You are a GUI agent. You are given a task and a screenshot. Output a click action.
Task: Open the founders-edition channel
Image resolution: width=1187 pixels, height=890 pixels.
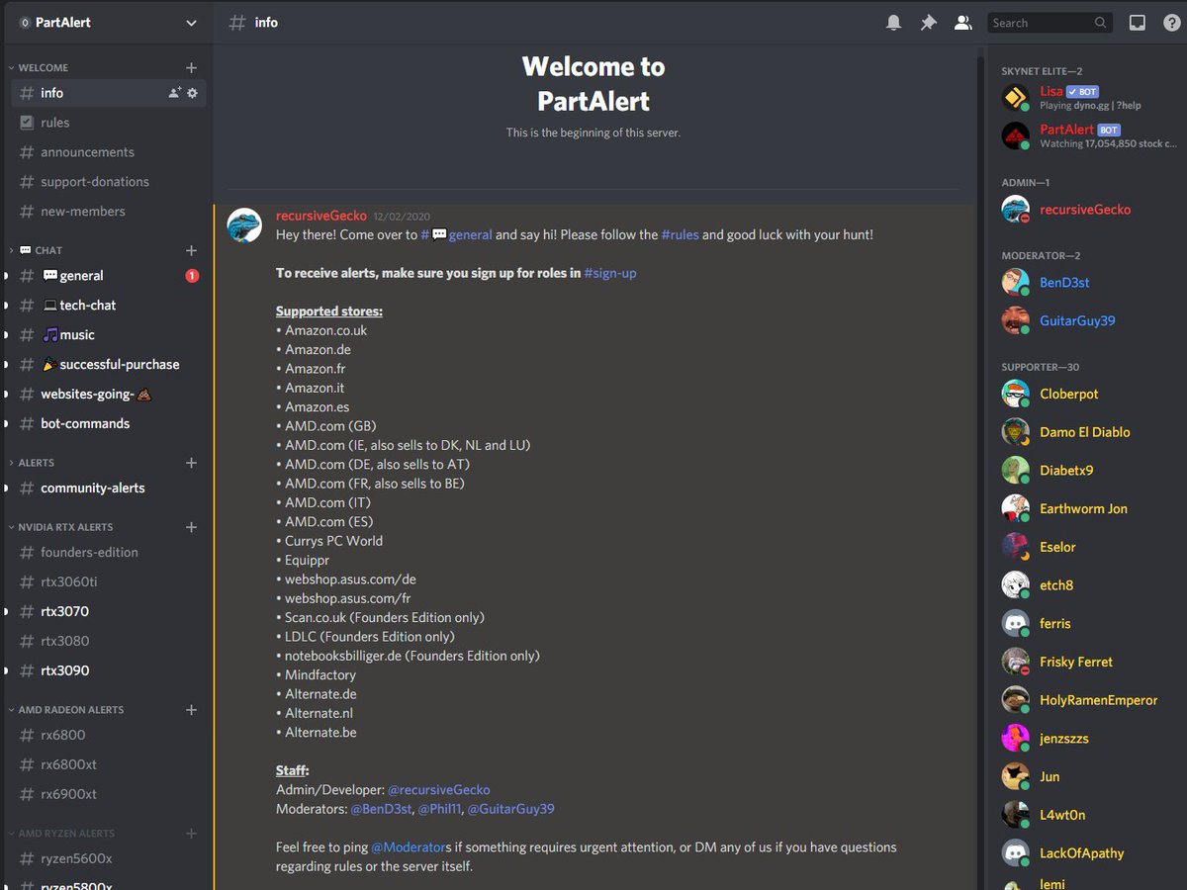click(109, 553)
